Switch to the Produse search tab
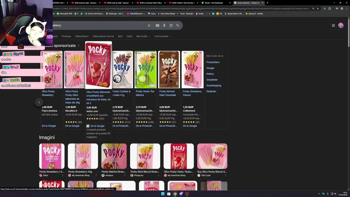350x197 pixels. coord(66,36)
